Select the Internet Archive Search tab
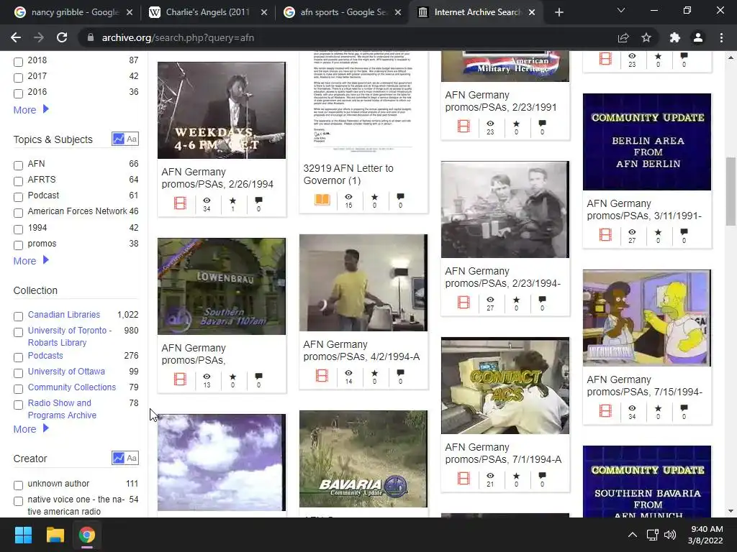737x552 pixels. [476, 12]
